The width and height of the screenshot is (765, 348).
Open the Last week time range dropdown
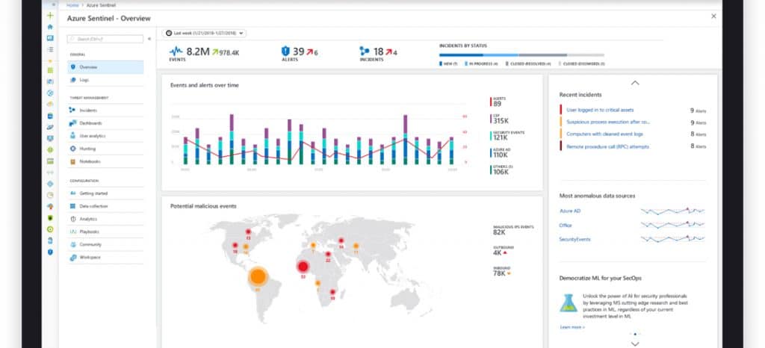pyautogui.click(x=204, y=33)
